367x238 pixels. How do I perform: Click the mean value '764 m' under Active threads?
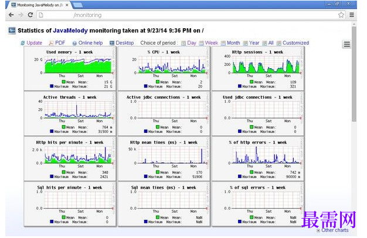[107, 127]
